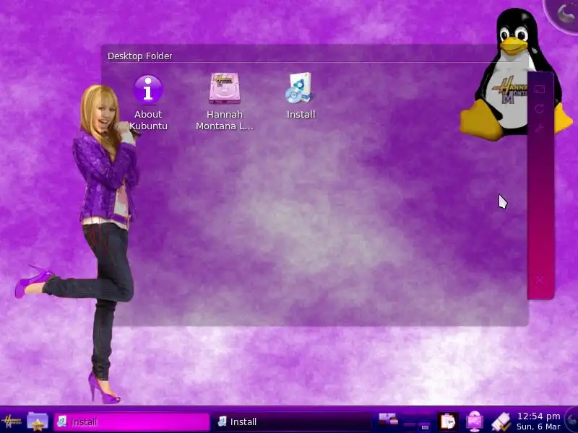Open the display settings tray icon

(475, 421)
